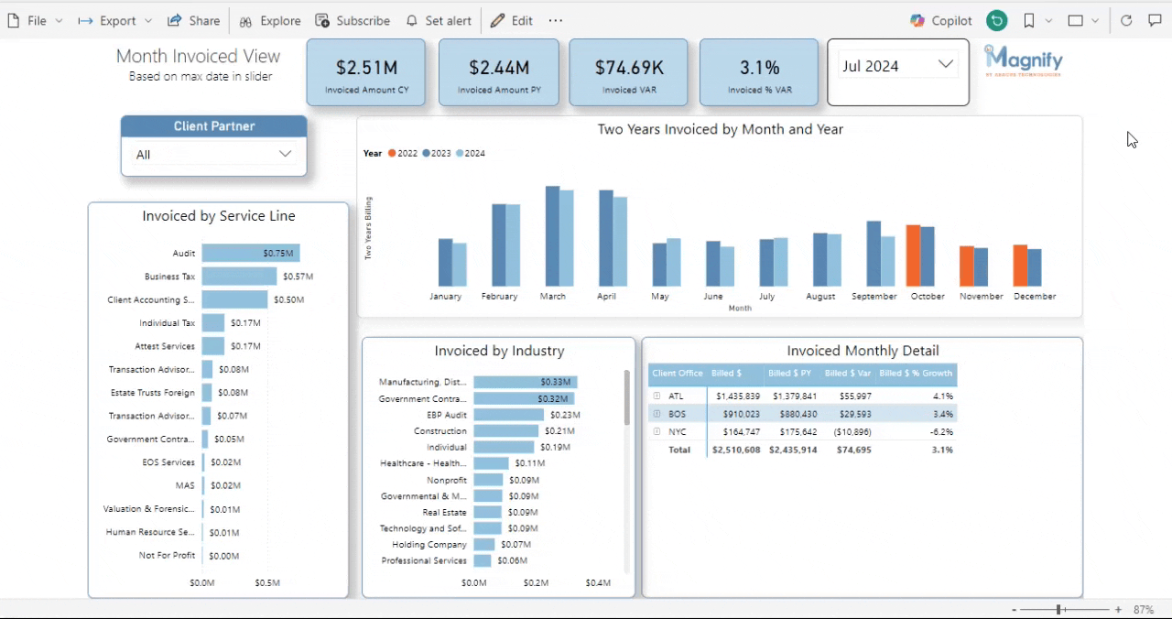Open the File menu
This screenshot has height=619, width=1172.
point(36,20)
